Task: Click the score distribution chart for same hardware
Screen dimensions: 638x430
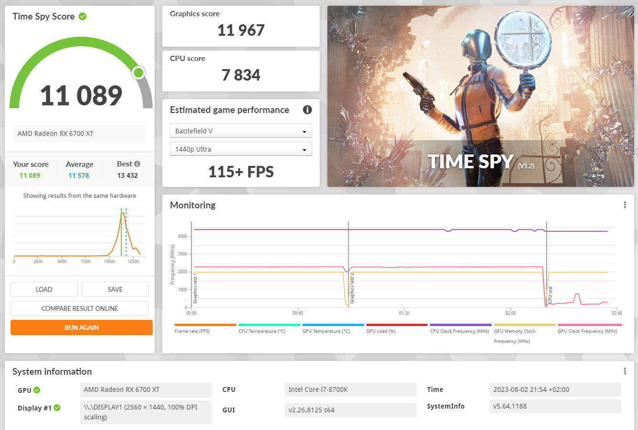Action: [x=80, y=235]
